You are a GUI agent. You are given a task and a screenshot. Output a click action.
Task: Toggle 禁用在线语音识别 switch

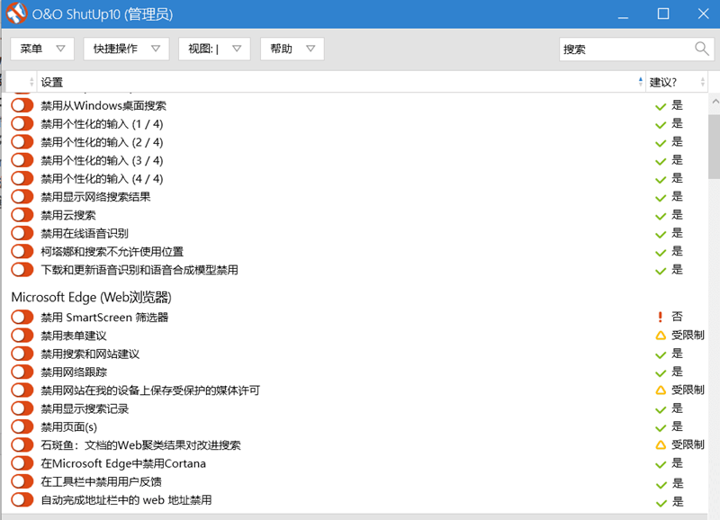(22, 233)
